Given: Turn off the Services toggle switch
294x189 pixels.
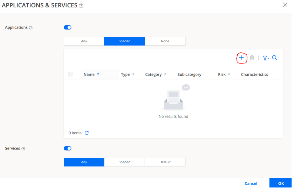Looking at the screenshot, I should [68, 148].
